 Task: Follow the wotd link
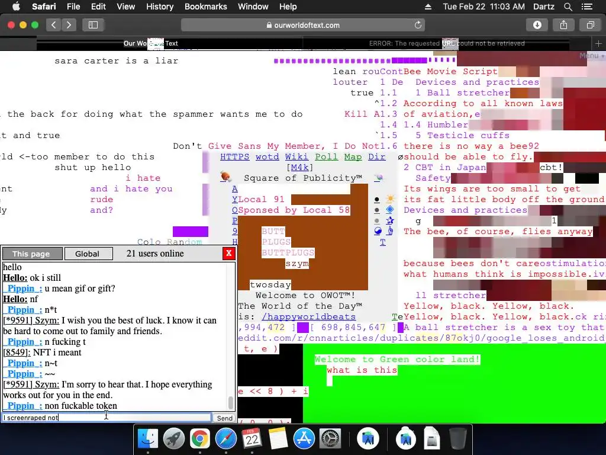(267, 156)
